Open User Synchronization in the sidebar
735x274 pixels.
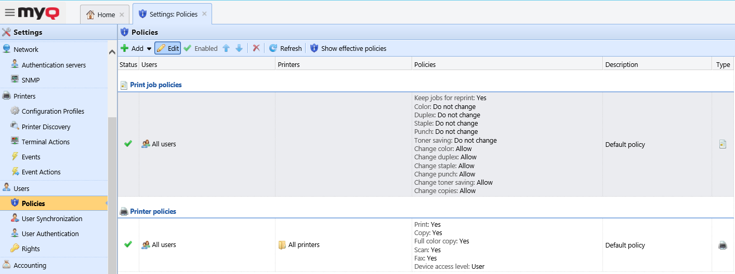(51, 218)
